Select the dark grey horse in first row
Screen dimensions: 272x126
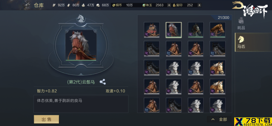pos(196,30)
